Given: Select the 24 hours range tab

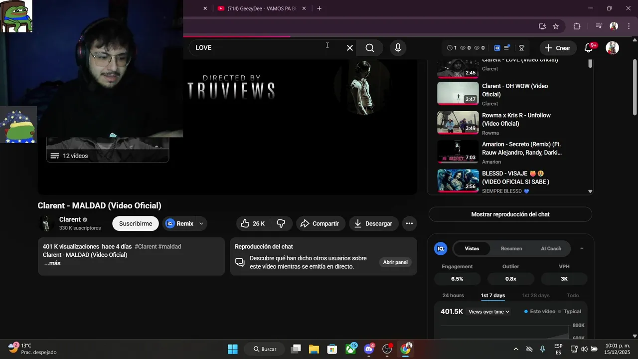Looking at the screenshot, I should tap(453, 296).
